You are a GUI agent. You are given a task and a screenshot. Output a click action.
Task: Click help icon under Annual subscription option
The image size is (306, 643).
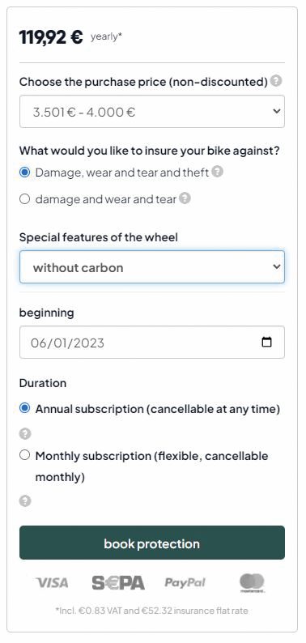tap(25, 433)
